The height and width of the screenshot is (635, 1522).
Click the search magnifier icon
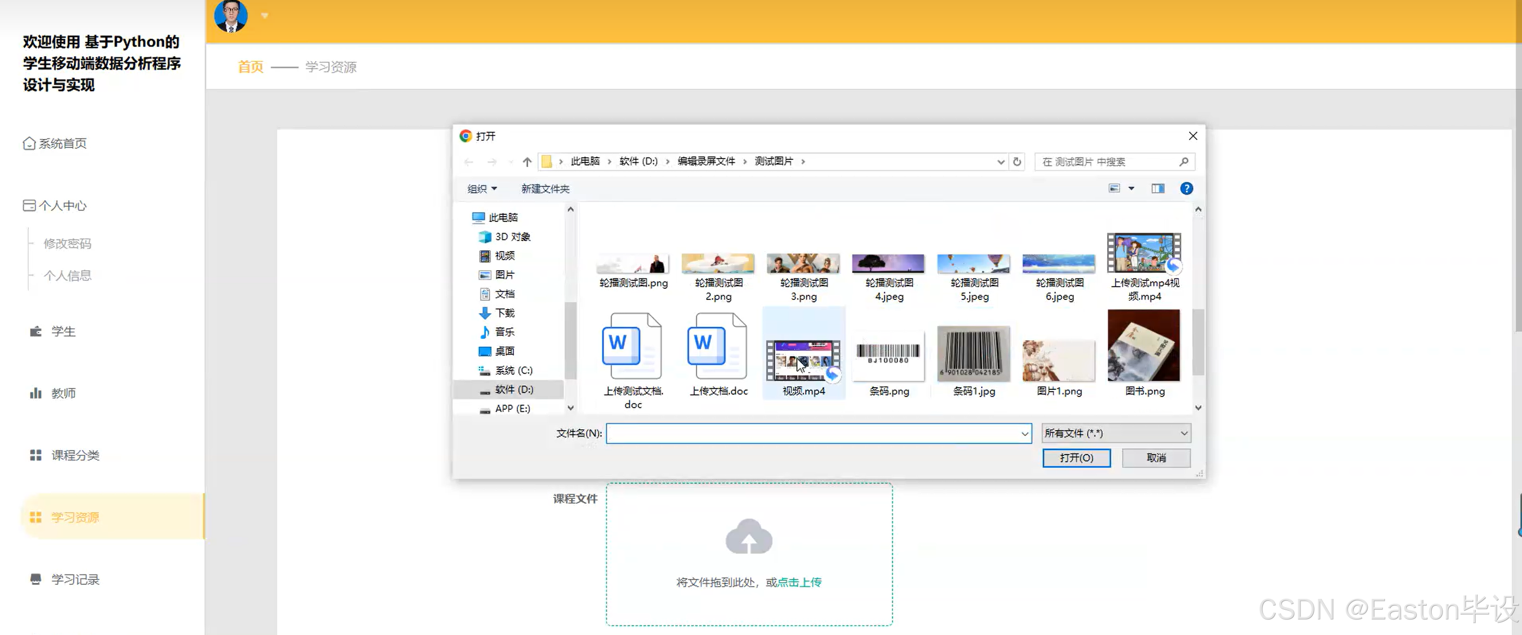1183,162
